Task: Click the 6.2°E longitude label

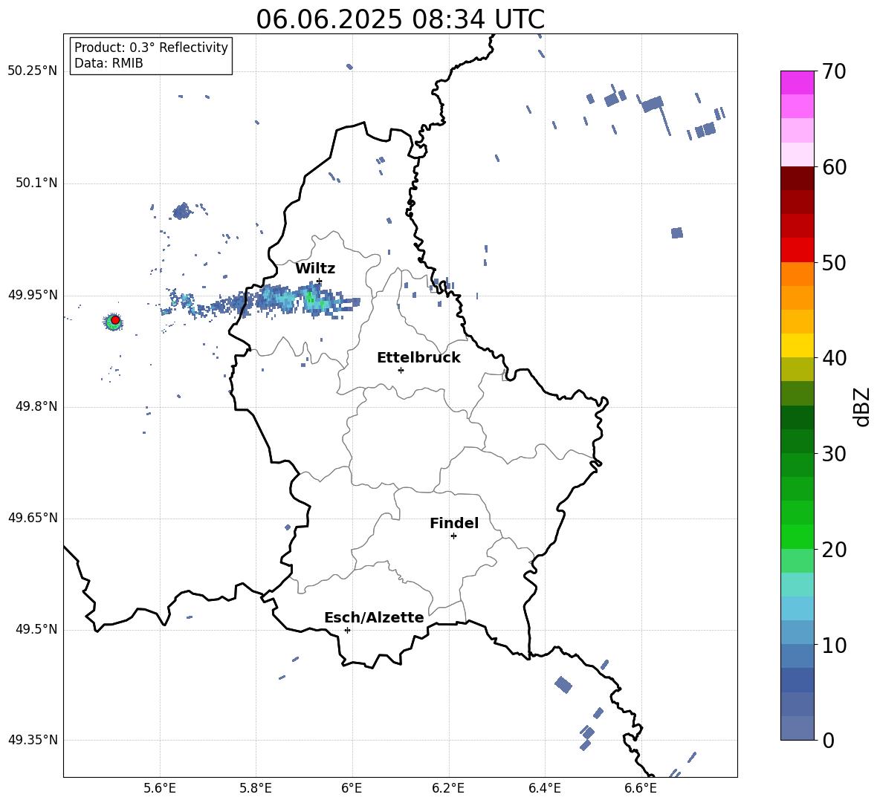Action: pyautogui.click(x=448, y=788)
